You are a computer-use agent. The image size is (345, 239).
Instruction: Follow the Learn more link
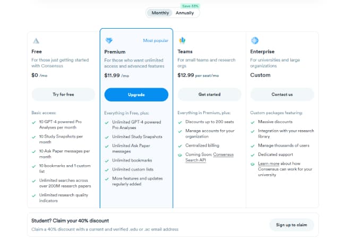pyautogui.click(x=269, y=164)
